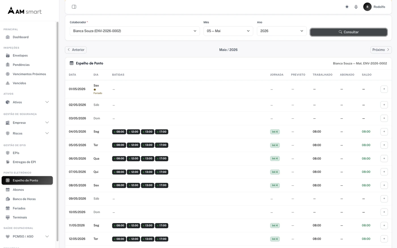
Task: Click the sidebar vertical scrollbar
Action: (x=57, y=132)
